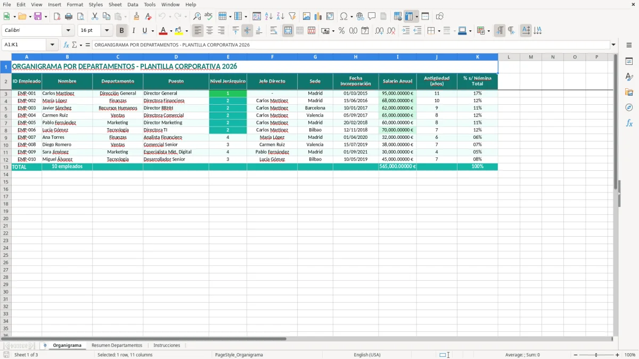
Task: Add a decimal place
Action: [379, 31]
